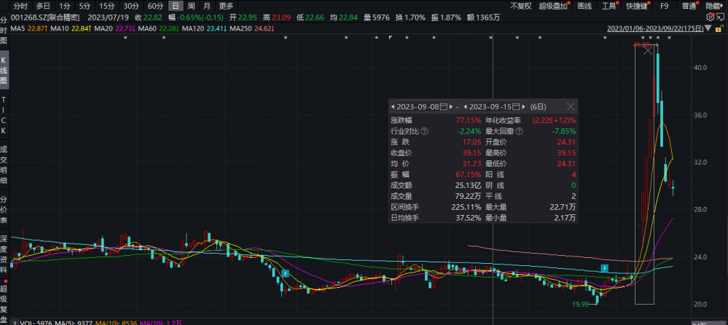728x325 pixels.
Task: Select the 月 monthly period tab
Action: (207, 6)
